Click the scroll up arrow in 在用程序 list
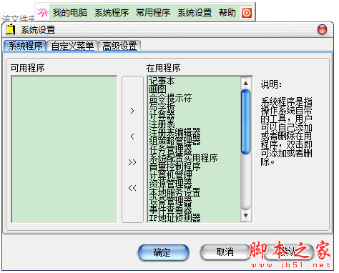 [x=245, y=83]
